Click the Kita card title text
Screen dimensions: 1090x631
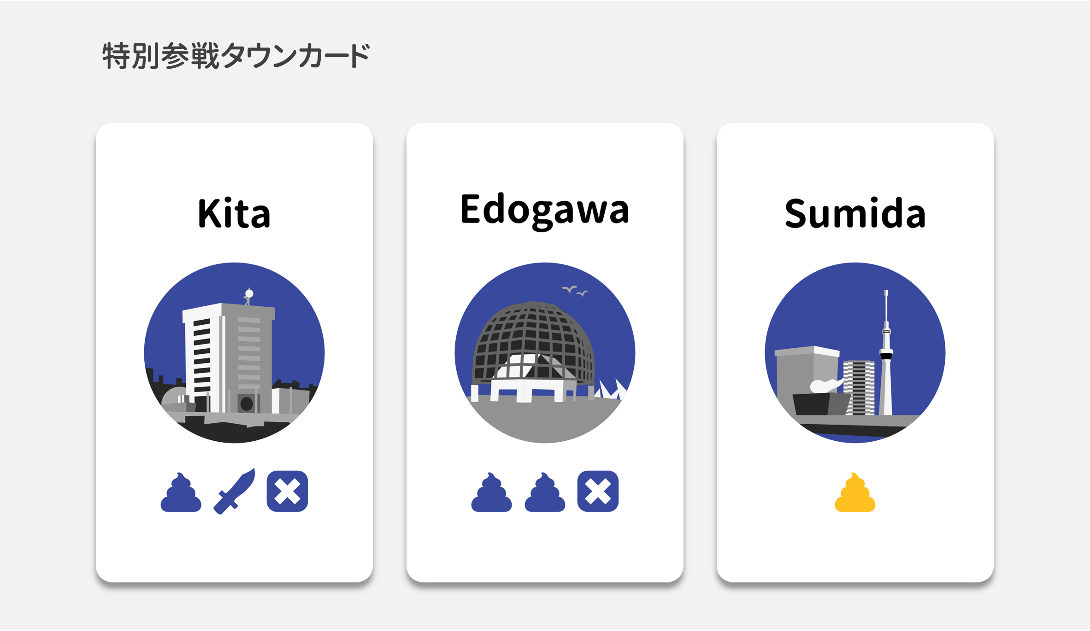[234, 214]
